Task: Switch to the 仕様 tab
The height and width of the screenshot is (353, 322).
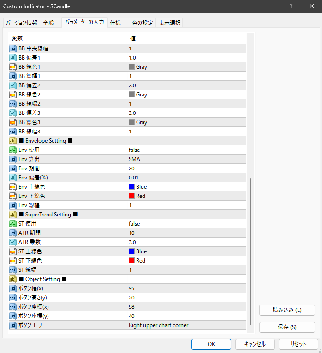Action: [118, 23]
